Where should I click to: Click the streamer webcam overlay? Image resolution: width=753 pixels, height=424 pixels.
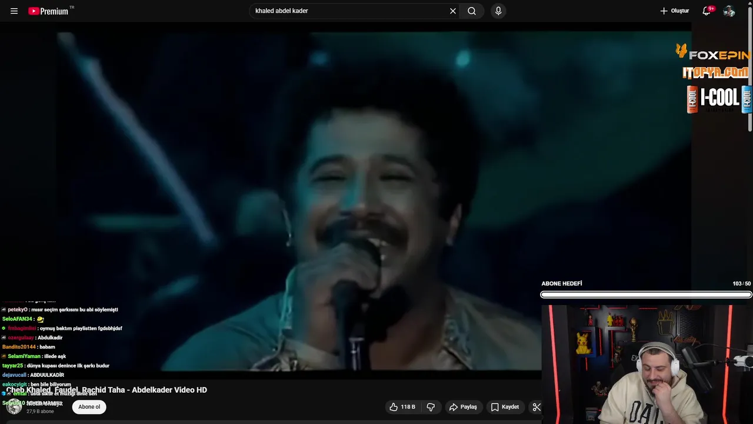point(647,364)
